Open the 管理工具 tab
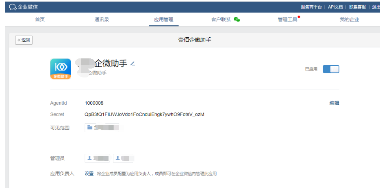 click(x=287, y=20)
